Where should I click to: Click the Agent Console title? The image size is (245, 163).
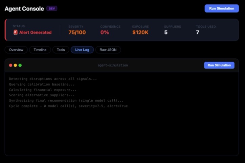(x=24, y=9)
